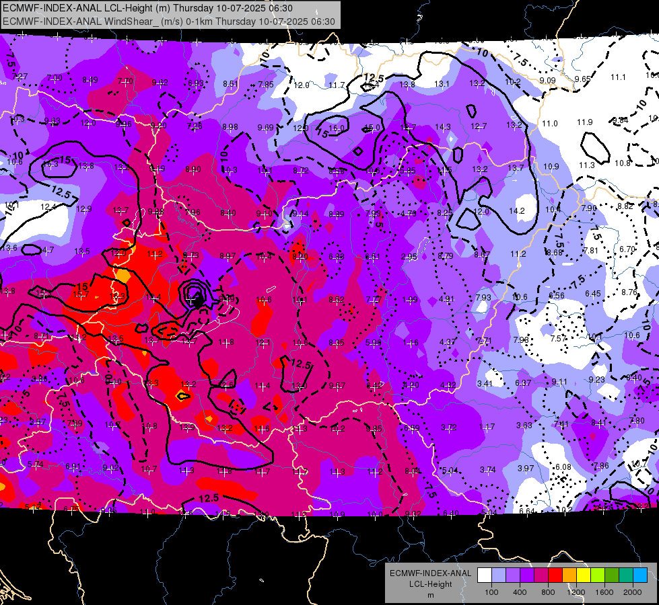Click the wind shear value 11.9
The width and height of the screenshot is (659, 605).
(x=584, y=122)
